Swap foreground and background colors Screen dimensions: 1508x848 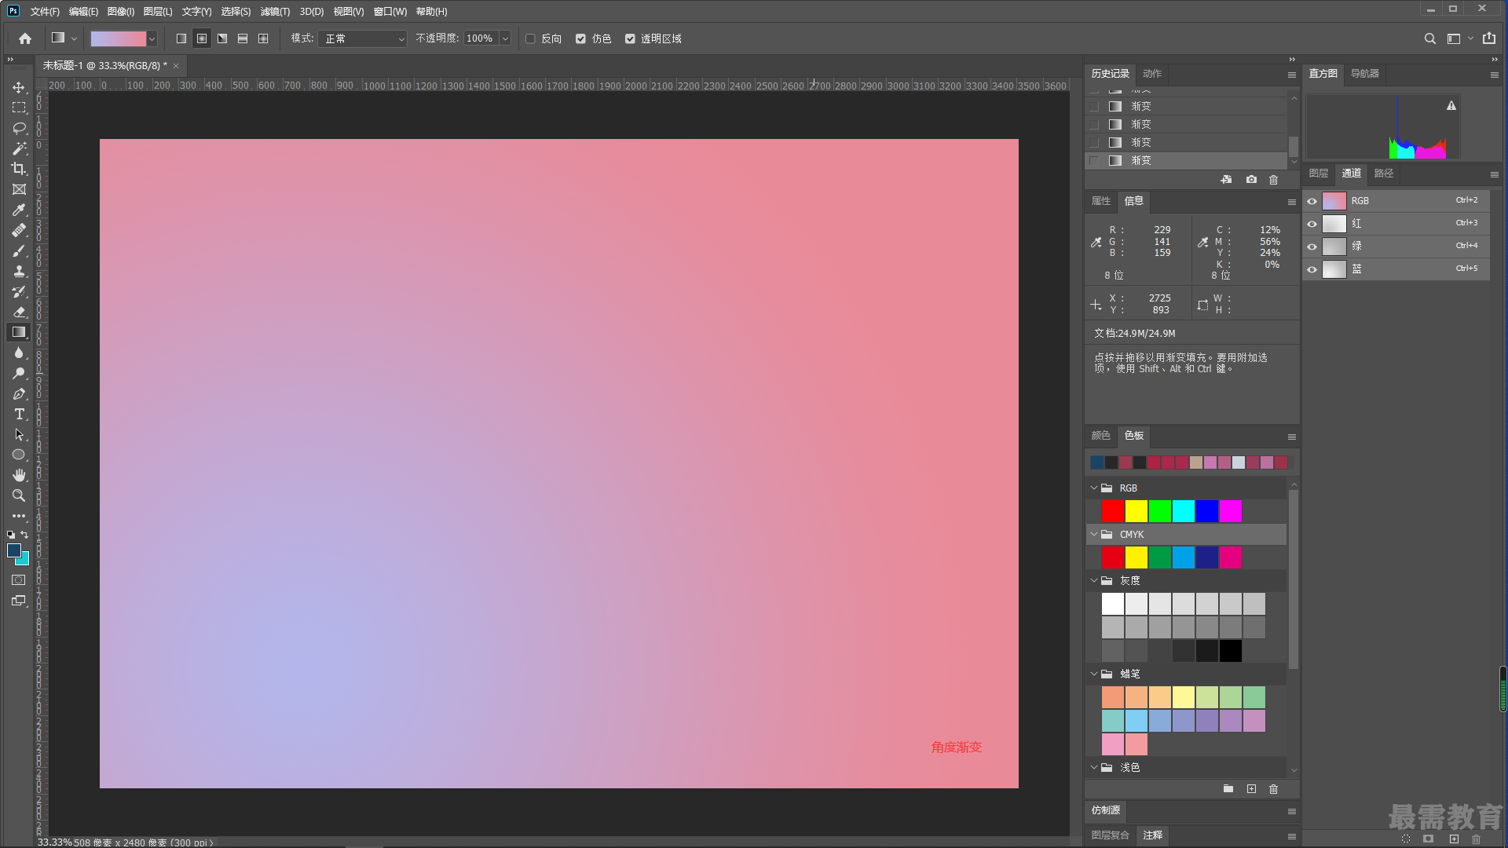pos(24,535)
